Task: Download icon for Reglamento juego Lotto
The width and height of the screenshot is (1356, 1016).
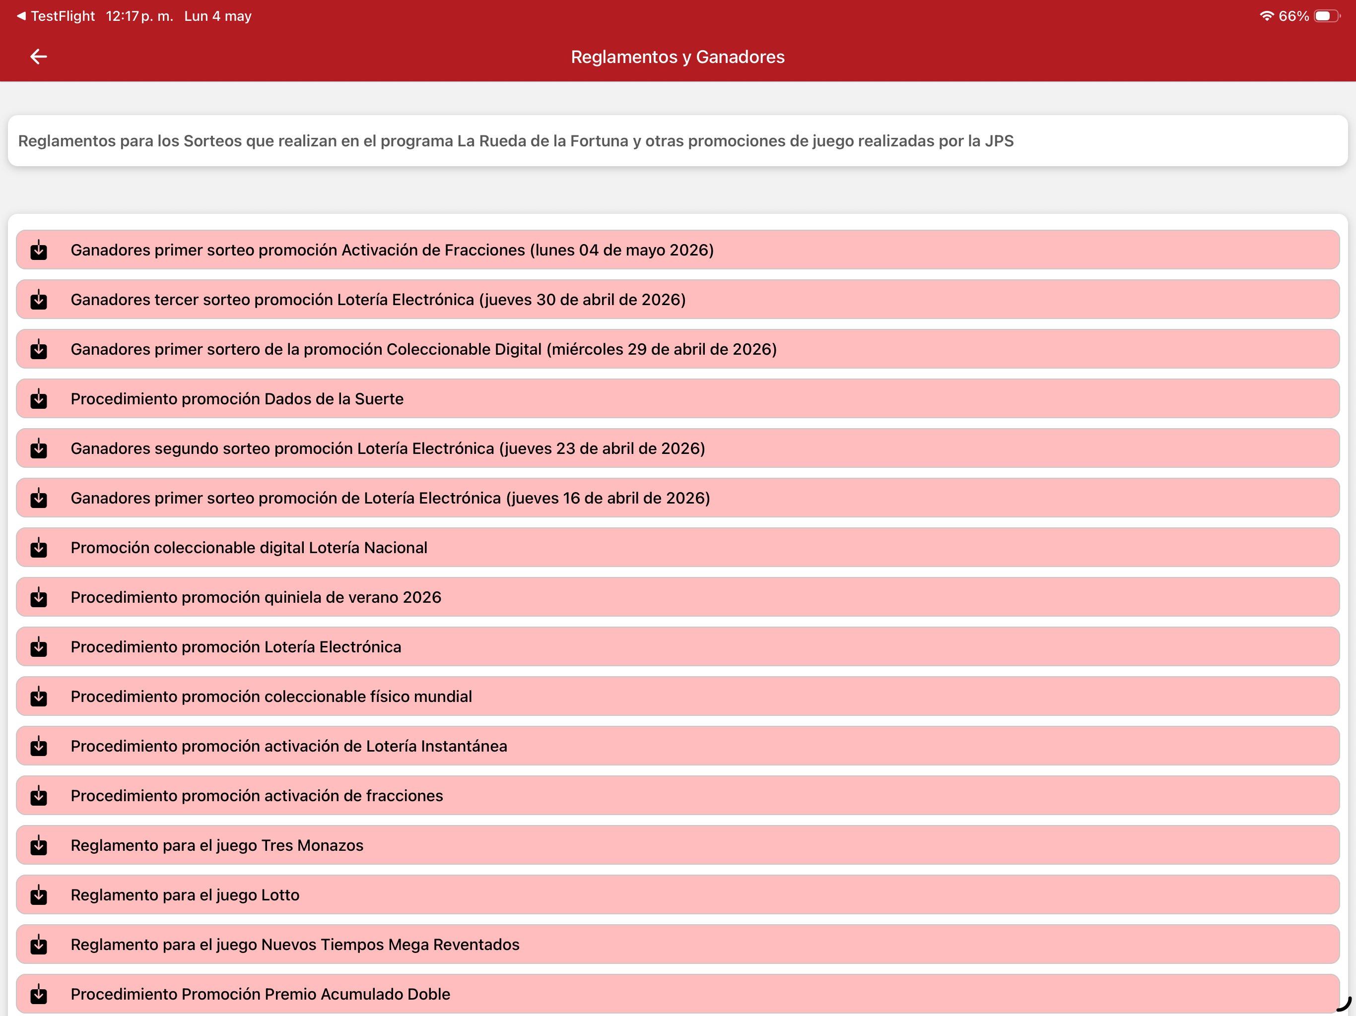Action: [x=39, y=895]
